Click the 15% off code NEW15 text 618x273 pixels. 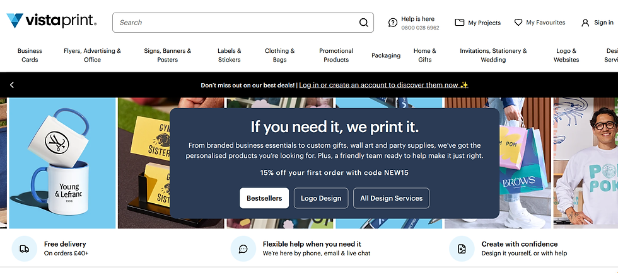coord(334,173)
